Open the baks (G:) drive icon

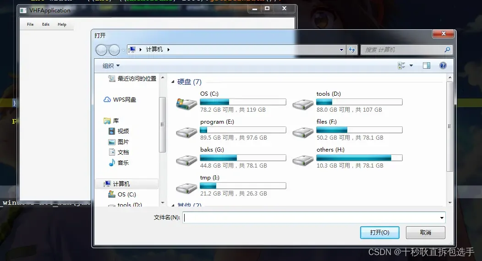pyautogui.click(x=186, y=160)
